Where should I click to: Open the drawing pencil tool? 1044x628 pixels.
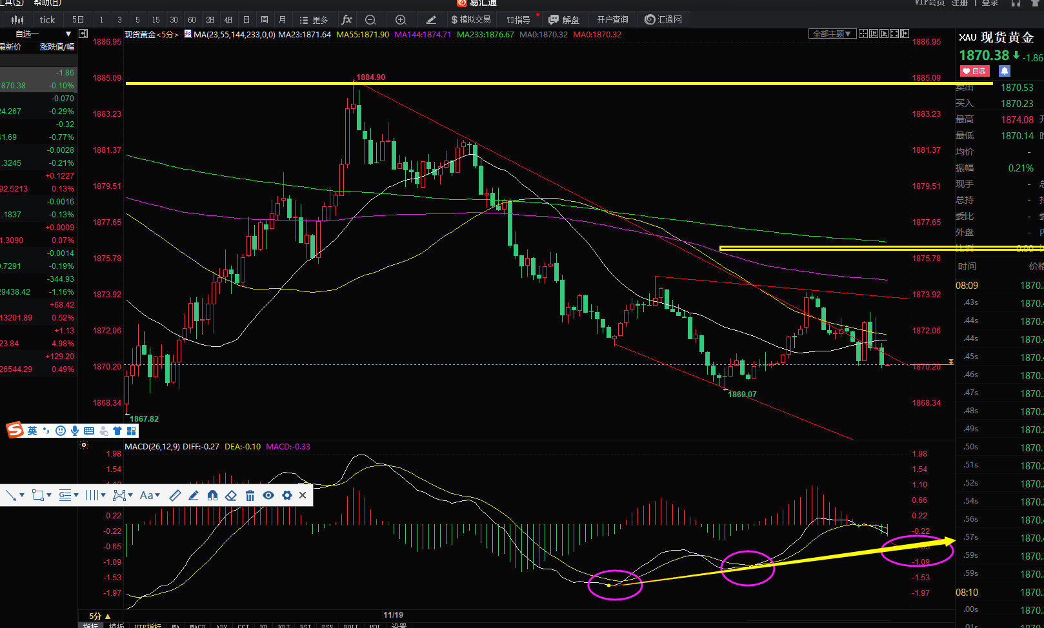432,20
